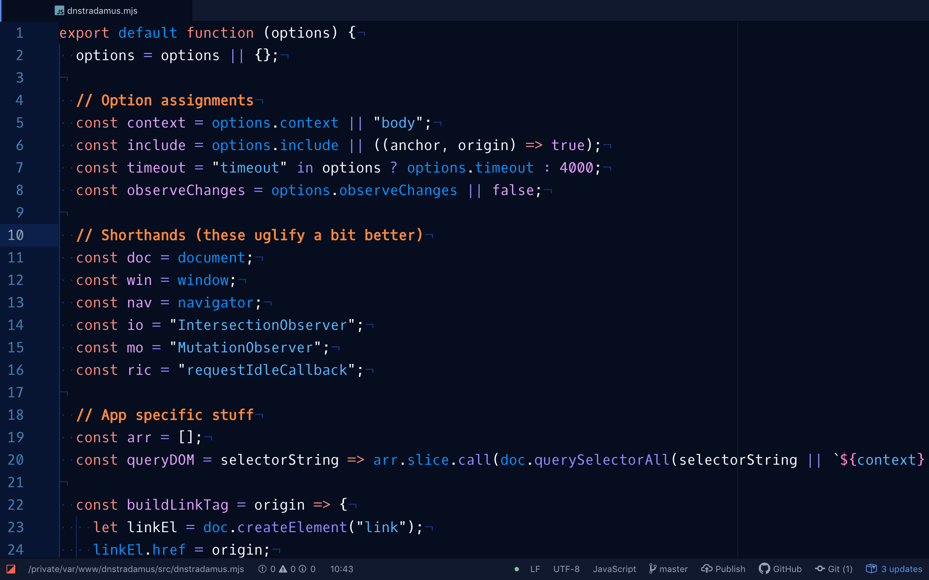Image resolution: width=929 pixels, height=580 pixels.
Task: Click the green status dot indicator
Action: coord(517,569)
